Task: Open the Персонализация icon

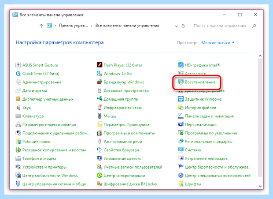Action: pyautogui.click(x=181, y=125)
